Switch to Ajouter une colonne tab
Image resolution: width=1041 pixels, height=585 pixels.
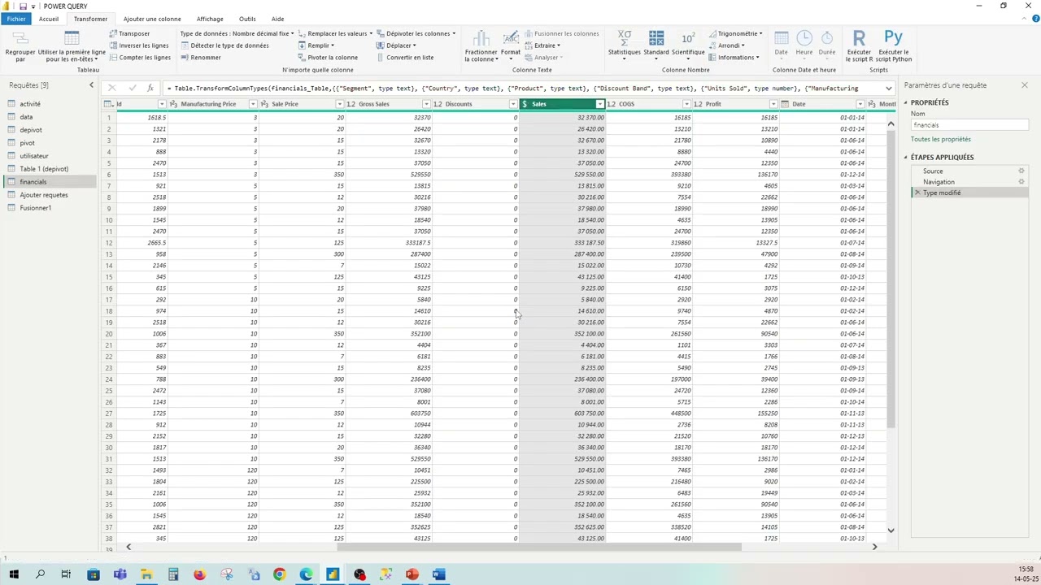coord(152,19)
